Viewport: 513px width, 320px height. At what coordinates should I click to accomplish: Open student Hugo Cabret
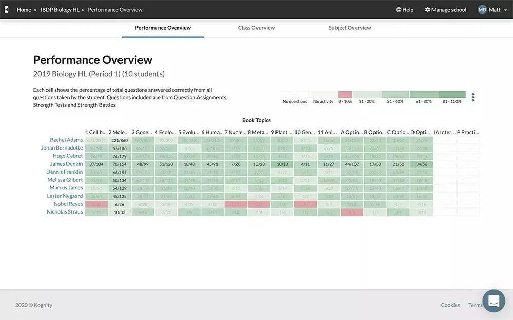tap(68, 156)
